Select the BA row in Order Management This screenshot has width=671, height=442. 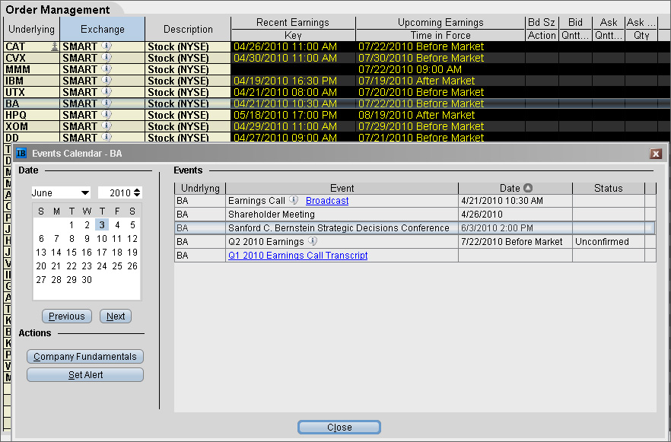337,103
